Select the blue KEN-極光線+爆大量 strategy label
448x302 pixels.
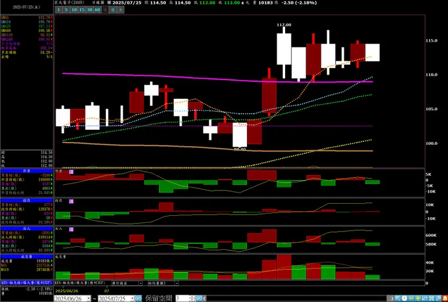(x=27, y=283)
